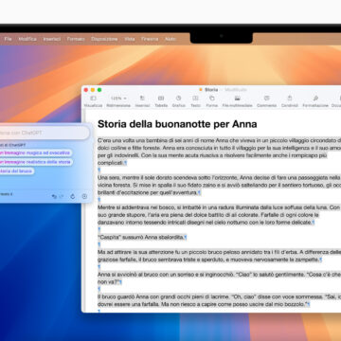Insert a table with Tabella icon
Viewport: 341px width, 341px height.
161,99
